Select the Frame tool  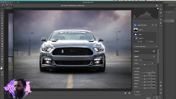(2, 23)
